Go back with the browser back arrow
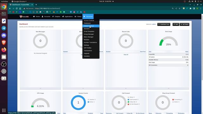This screenshot has width=203, height=114. pyautogui.click(x=10, y=9)
